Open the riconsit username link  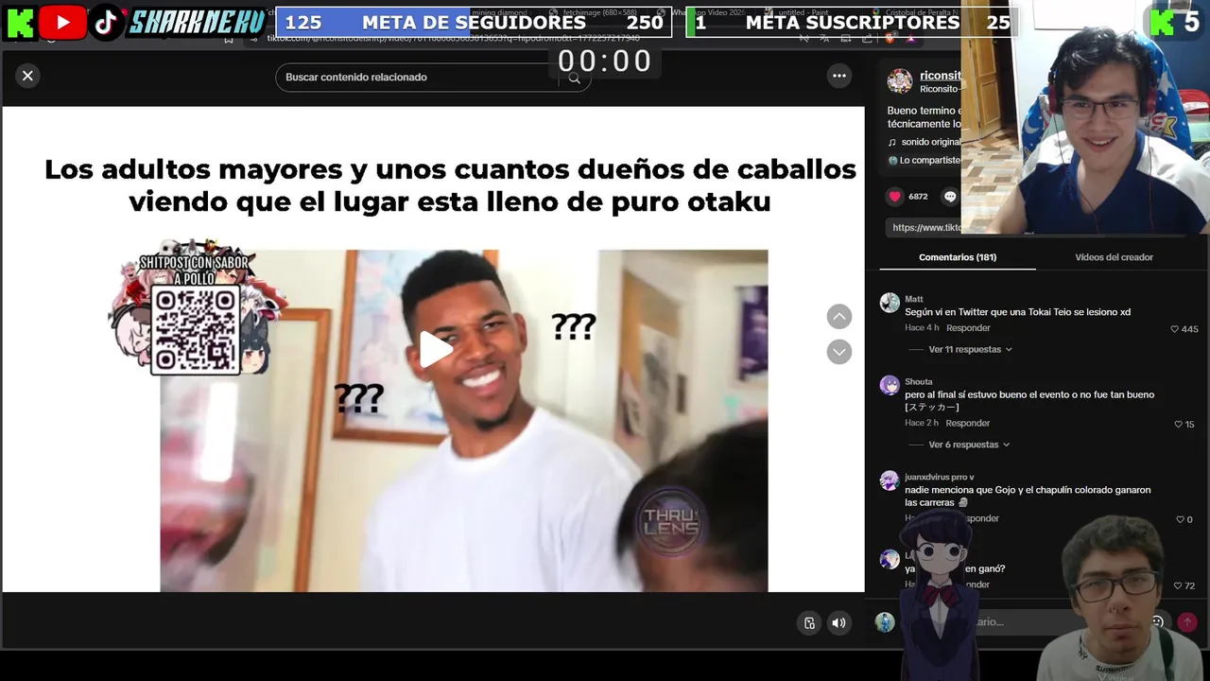click(x=941, y=76)
